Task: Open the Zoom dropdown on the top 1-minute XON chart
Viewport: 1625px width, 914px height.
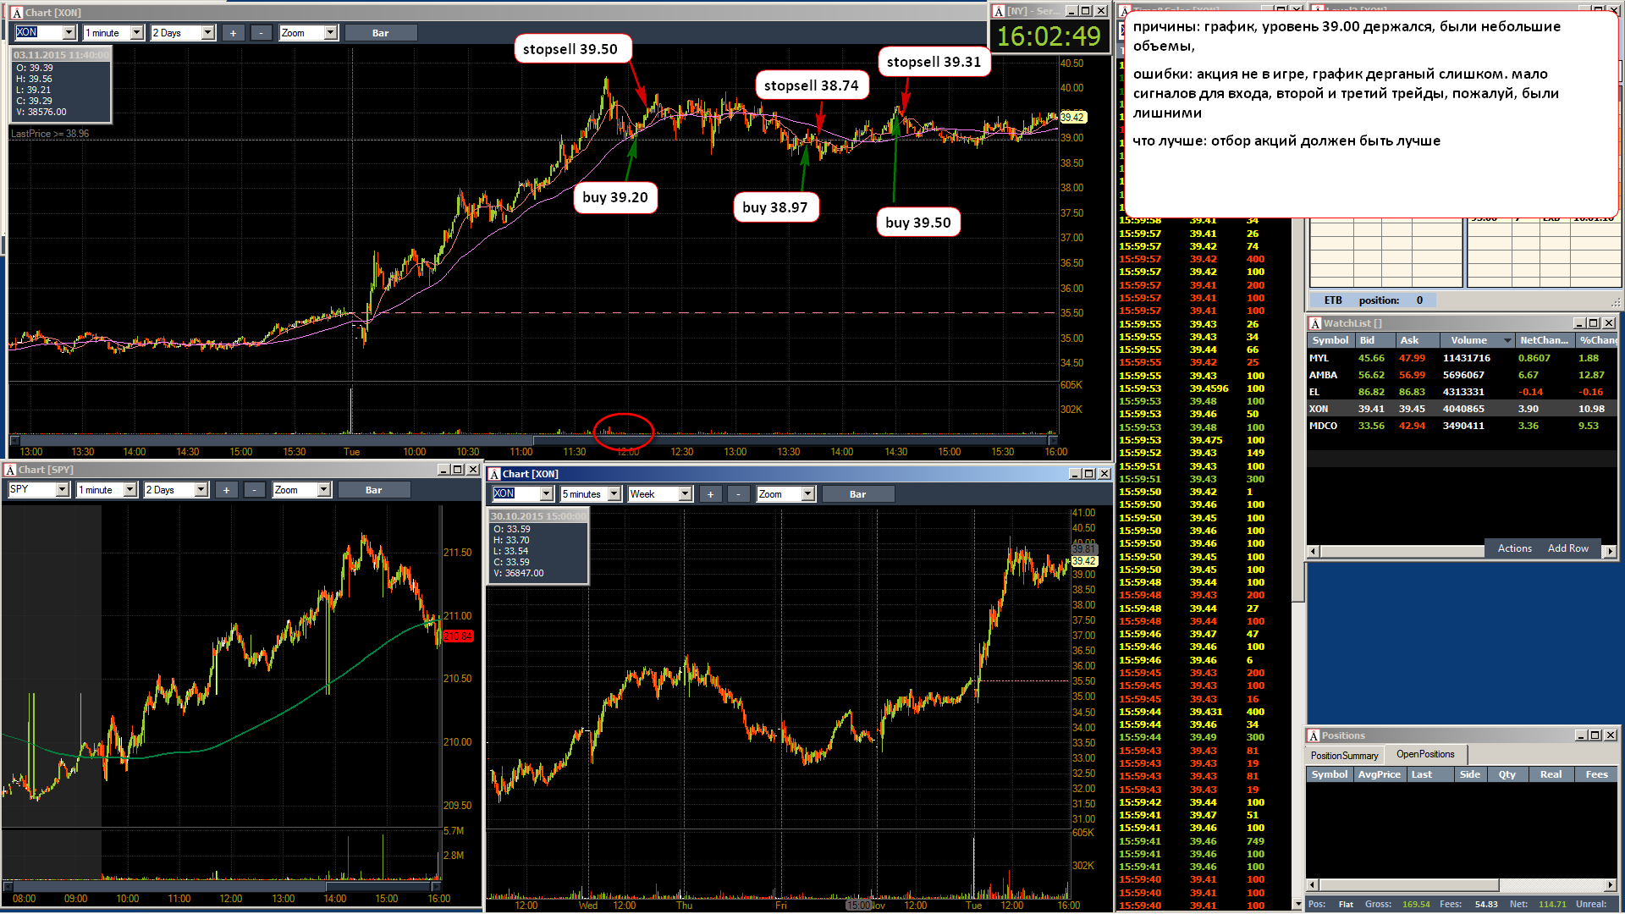Action: pos(330,33)
